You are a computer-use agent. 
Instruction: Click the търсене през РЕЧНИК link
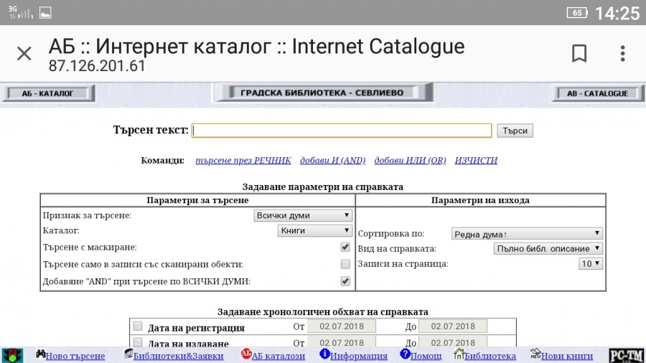[243, 161]
